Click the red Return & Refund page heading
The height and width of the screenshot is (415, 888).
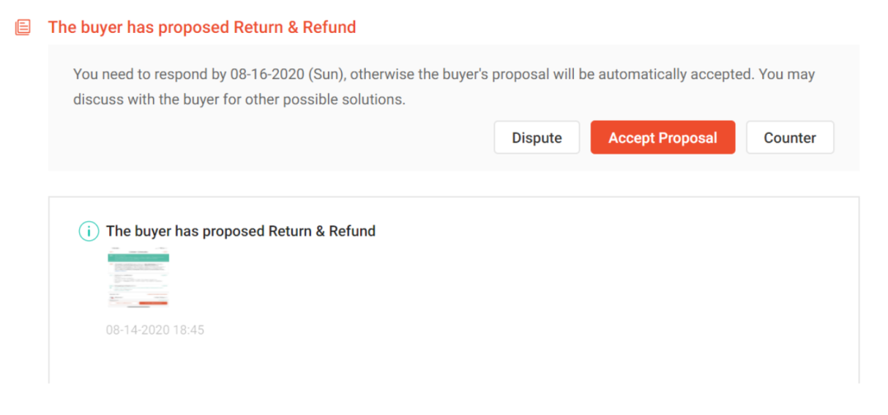coord(201,27)
